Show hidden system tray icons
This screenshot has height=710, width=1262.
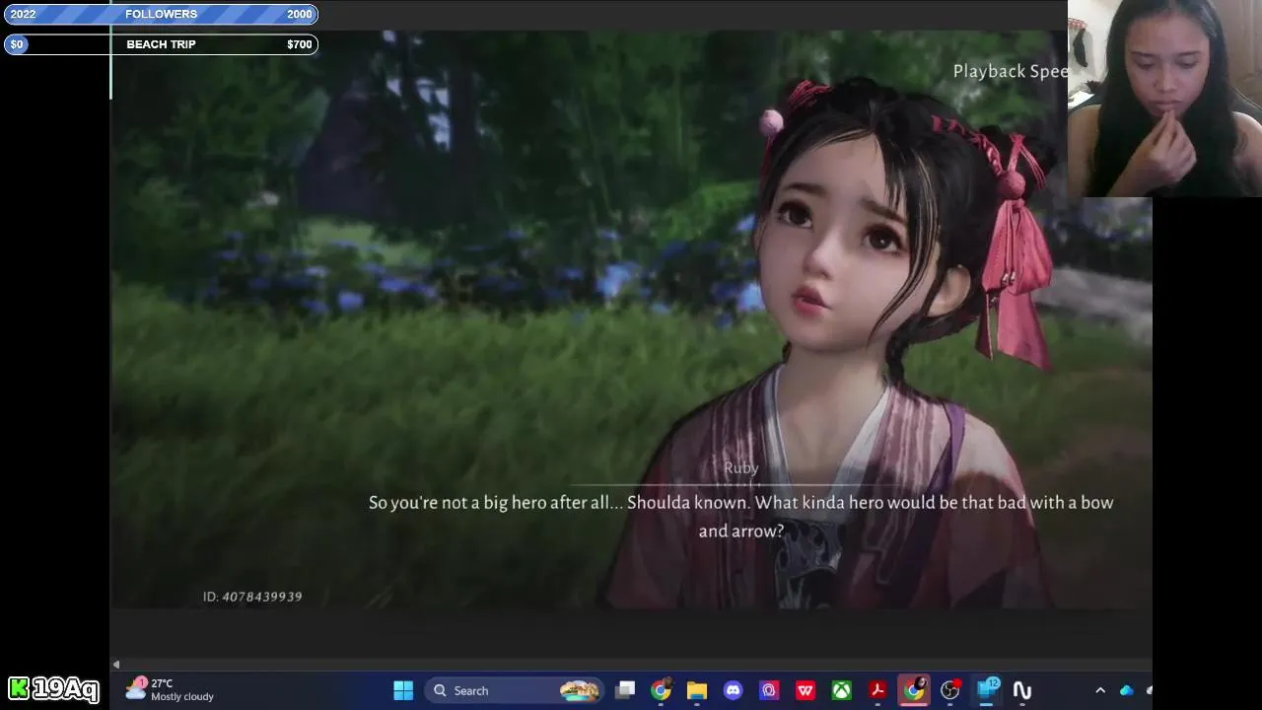click(1100, 690)
